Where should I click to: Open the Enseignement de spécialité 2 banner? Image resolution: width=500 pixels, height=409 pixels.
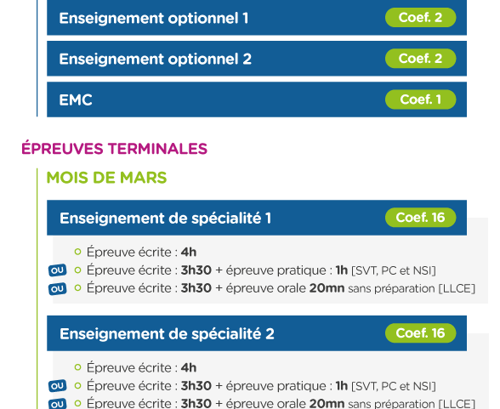[x=257, y=333]
